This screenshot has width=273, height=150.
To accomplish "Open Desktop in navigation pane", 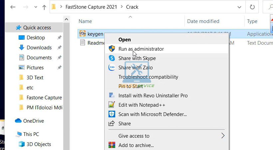I will click(x=36, y=38).
